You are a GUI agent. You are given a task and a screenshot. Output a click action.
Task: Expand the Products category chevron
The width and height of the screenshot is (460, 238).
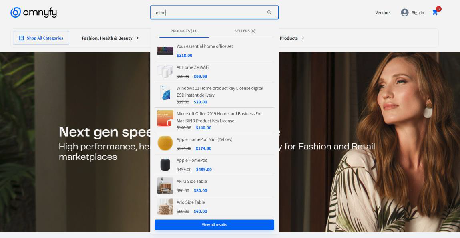[x=303, y=38]
